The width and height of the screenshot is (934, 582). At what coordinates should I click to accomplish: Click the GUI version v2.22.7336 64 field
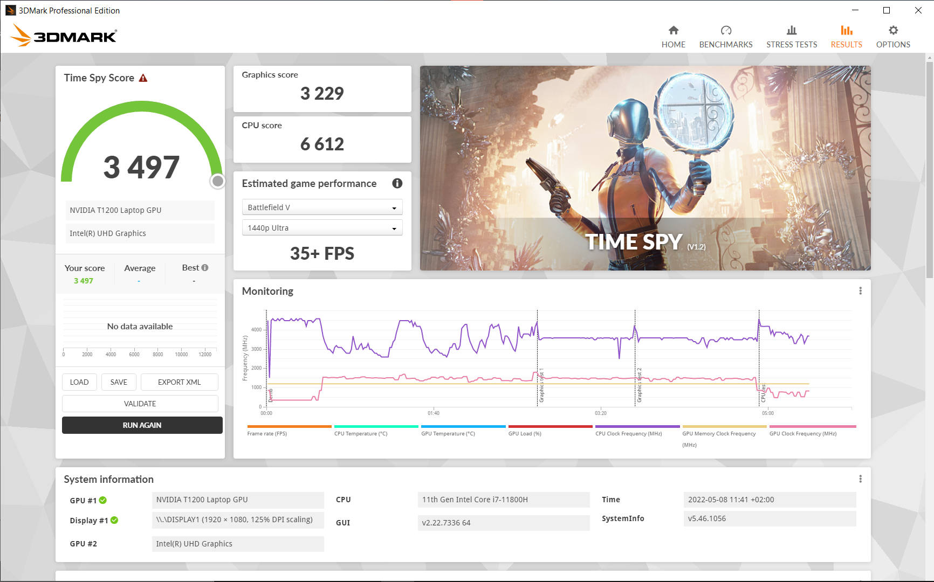tap(504, 523)
